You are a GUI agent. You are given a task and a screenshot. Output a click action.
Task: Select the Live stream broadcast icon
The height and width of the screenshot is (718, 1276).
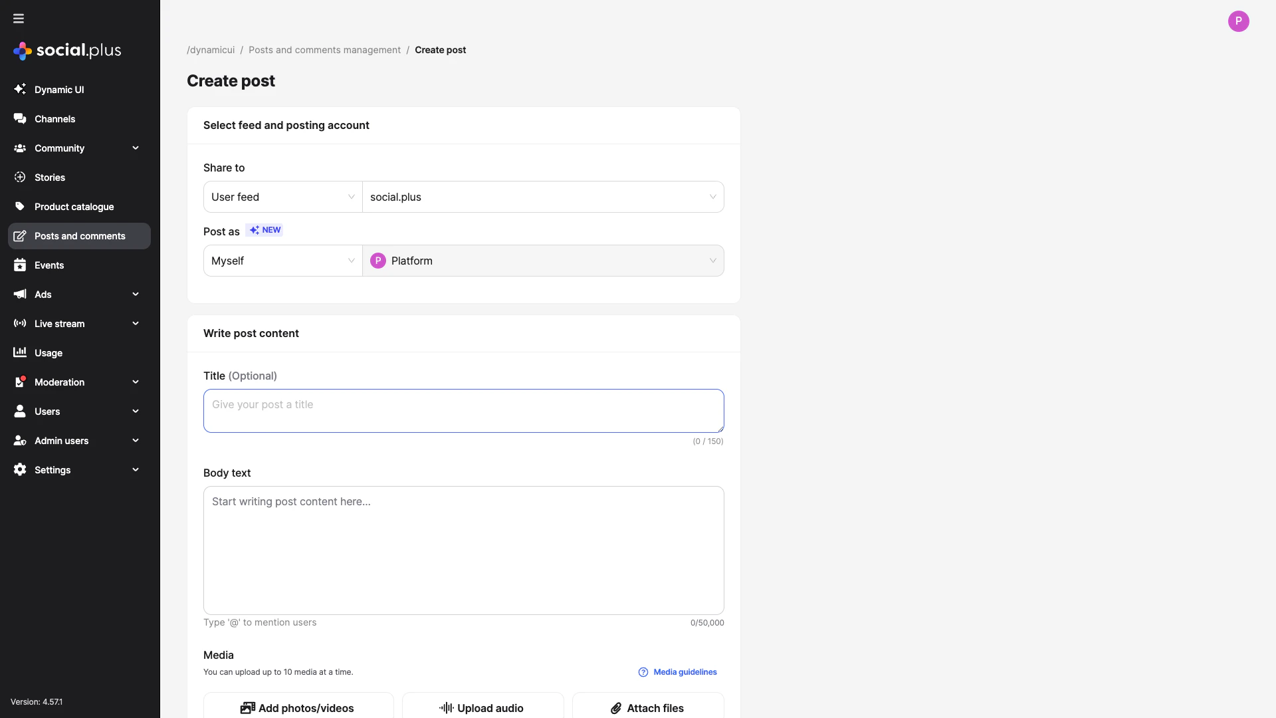click(x=20, y=323)
